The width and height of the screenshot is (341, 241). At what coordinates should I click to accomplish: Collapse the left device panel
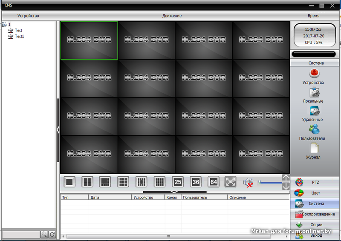coord(58,130)
